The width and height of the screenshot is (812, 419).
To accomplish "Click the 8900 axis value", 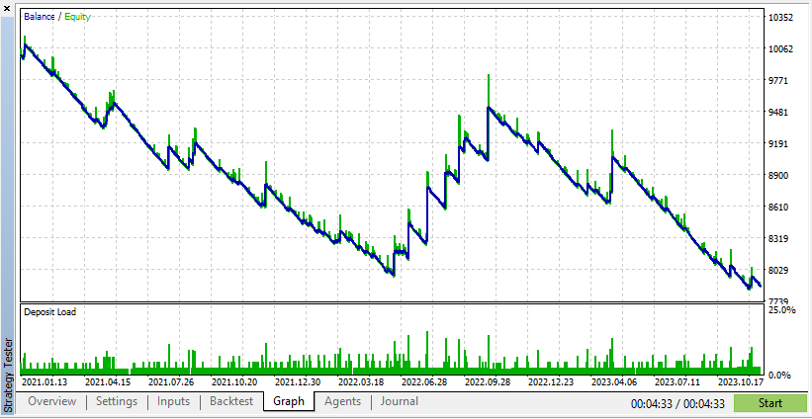I will 780,175.
